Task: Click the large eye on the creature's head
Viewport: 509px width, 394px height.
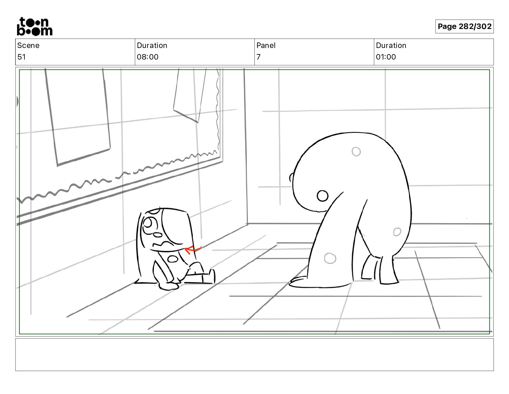Action: (x=322, y=195)
